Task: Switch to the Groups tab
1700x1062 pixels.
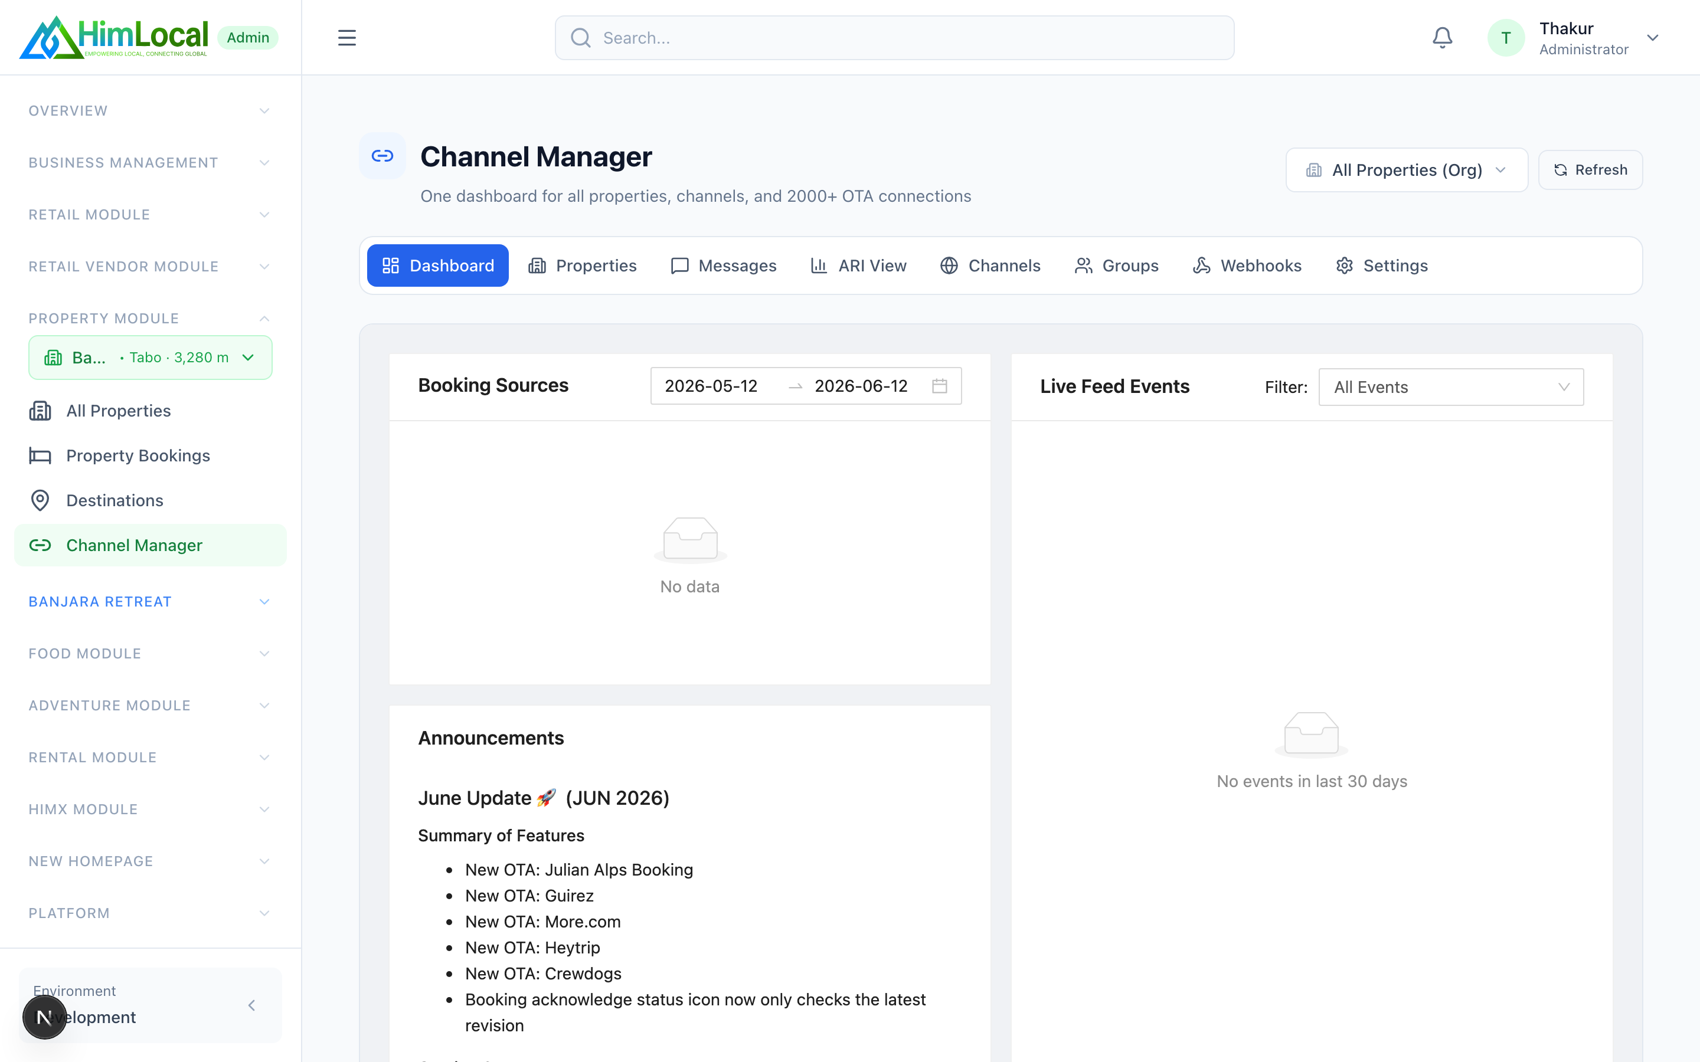Action: click(x=1117, y=265)
